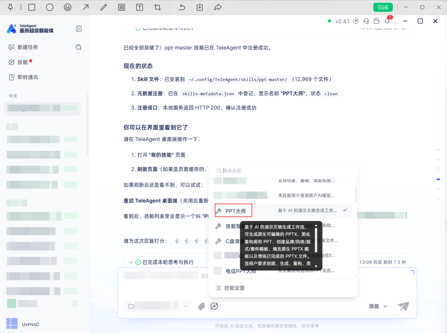This screenshot has width=447, height=333.
Task: Open the UvHvsC user profile
Action: coord(23,324)
